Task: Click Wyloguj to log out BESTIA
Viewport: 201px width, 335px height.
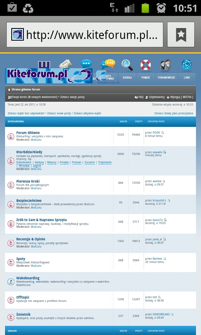Action: pos(175,97)
